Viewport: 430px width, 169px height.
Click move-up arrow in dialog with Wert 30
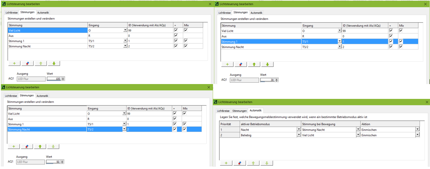(x=254, y=64)
